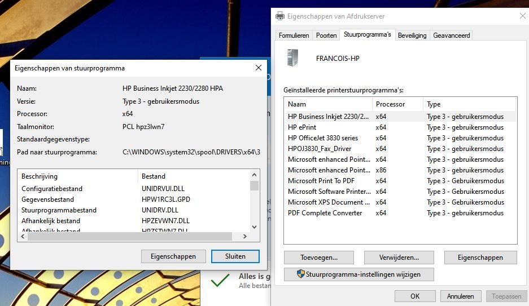Click shield icon on Stuurprogramma-instellingen wijzigen button
Image resolution: width=529 pixels, height=306 pixels.
(x=300, y=274)
